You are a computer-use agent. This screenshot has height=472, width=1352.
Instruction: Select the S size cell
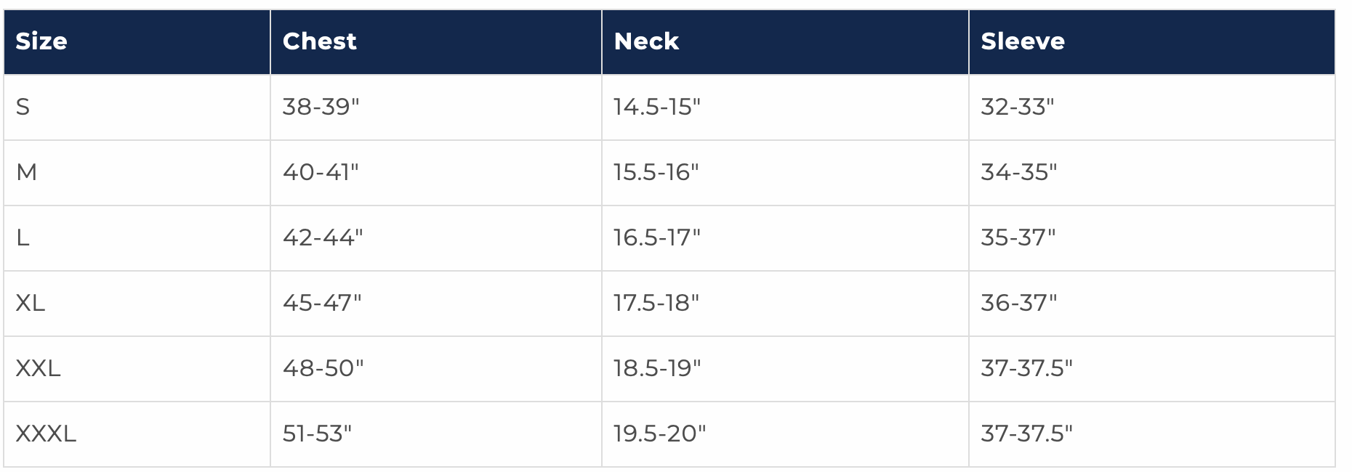tap(23, 107)
